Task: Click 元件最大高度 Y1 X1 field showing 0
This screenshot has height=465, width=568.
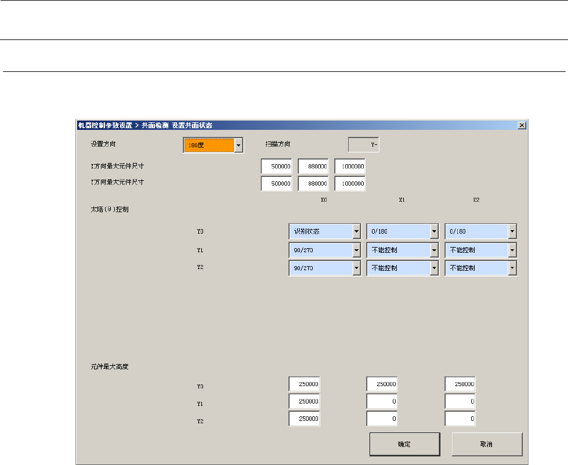Action: [382, 401]
